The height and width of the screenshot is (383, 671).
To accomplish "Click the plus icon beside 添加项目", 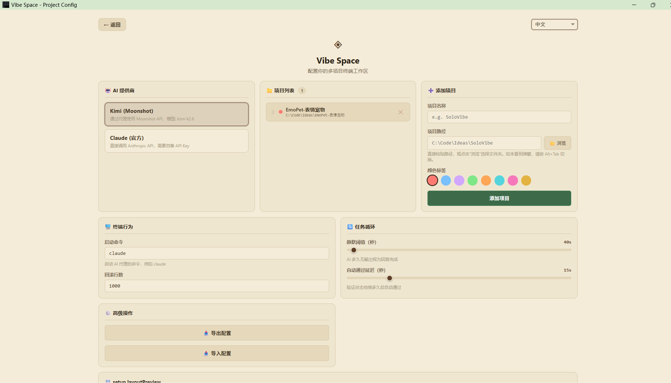I will 431,91.
